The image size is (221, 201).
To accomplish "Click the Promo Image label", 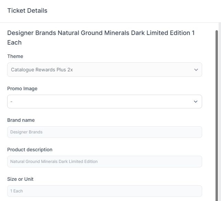I will point(22,88).
